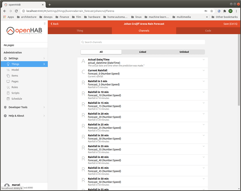
Task: Expand the Current Rainfall channel
Action: coord(203,71)
